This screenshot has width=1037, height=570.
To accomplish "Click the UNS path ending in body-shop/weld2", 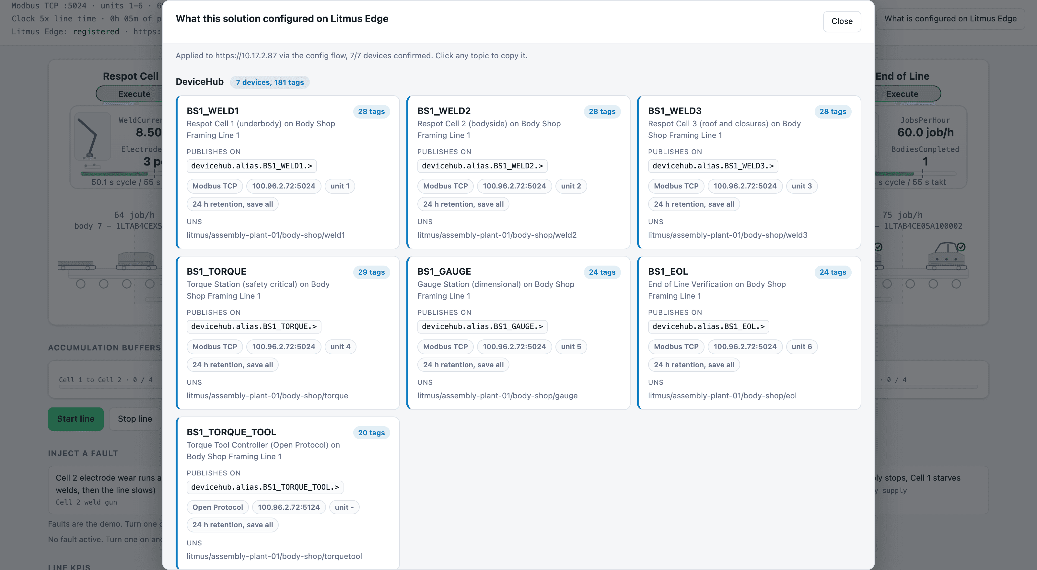I will [x=497, y=235].
